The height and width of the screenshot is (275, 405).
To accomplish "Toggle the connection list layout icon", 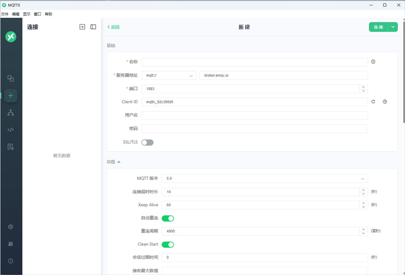I will (x=93, y=27).
